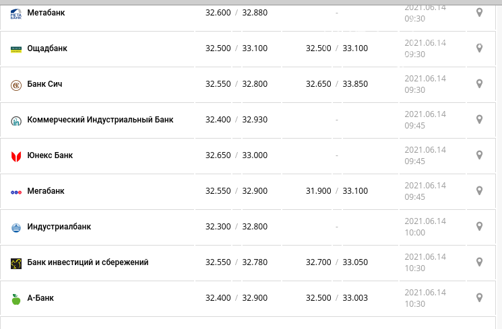The image size is (502, 329).
Task: Show Ощадбанк branches via pin icon
Action: pyautogui.click(x=479, y=48)
